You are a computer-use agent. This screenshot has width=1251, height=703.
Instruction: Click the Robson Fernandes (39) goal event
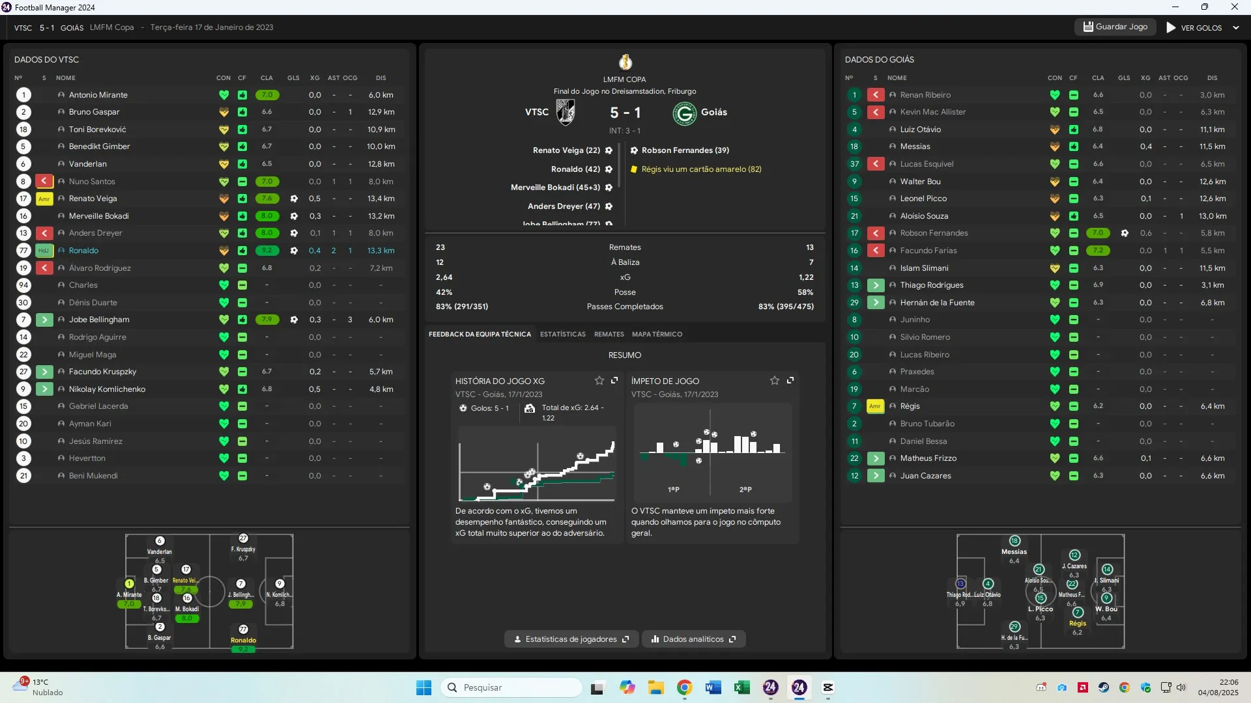(x=680, y=150)
